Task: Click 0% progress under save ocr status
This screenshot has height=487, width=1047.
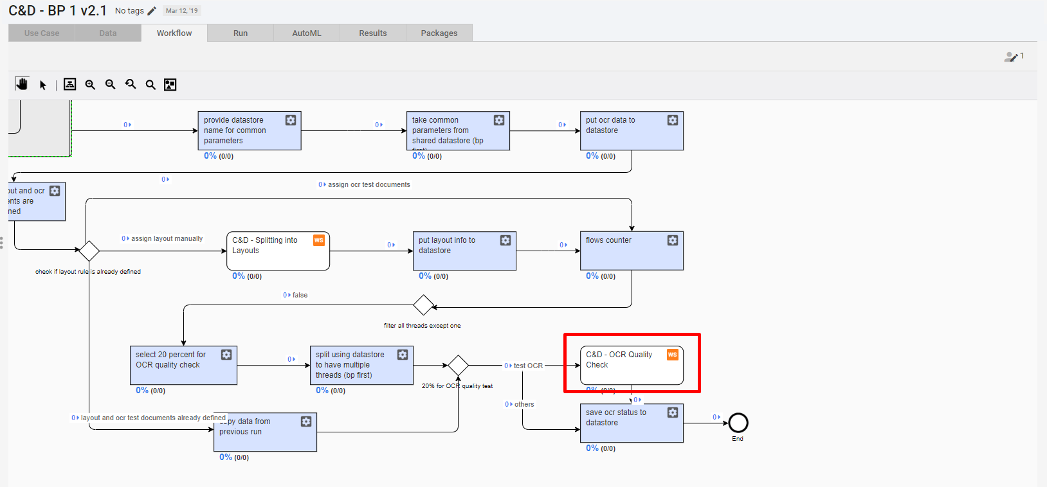Action: (x=592, y=448)
